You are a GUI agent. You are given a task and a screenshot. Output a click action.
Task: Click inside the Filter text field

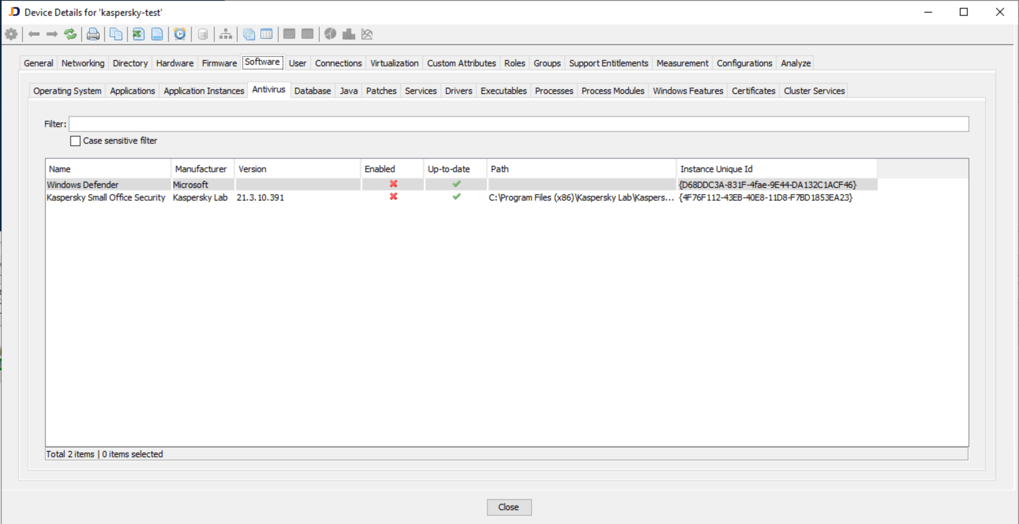pos(518,124)
